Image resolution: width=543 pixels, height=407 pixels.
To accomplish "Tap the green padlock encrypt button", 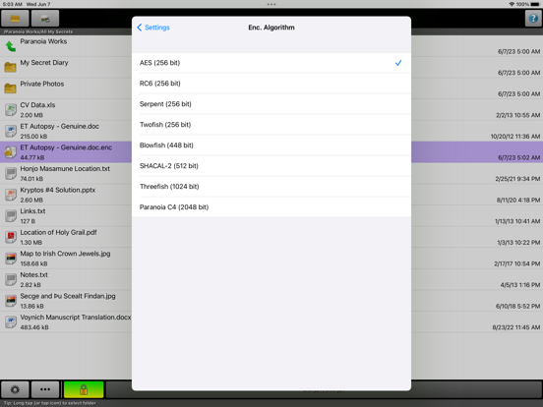I will pyautogui.click(x=84, y=389).
